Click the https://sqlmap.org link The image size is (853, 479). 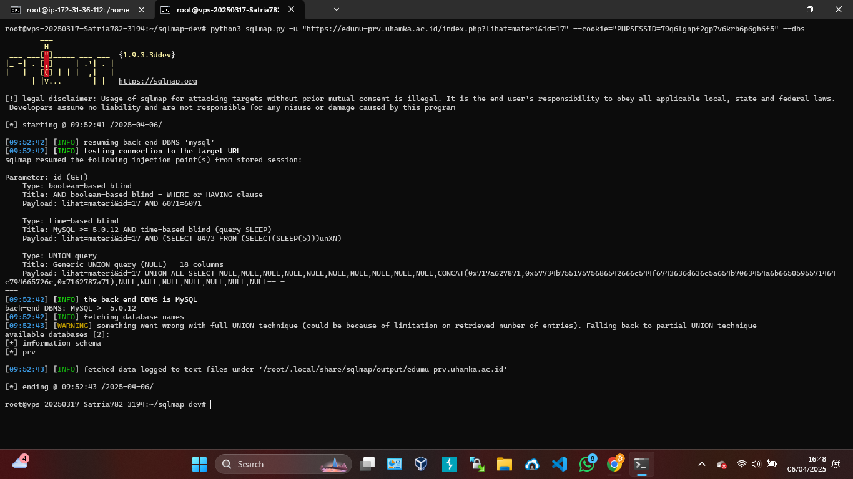(x=158, y=81)
